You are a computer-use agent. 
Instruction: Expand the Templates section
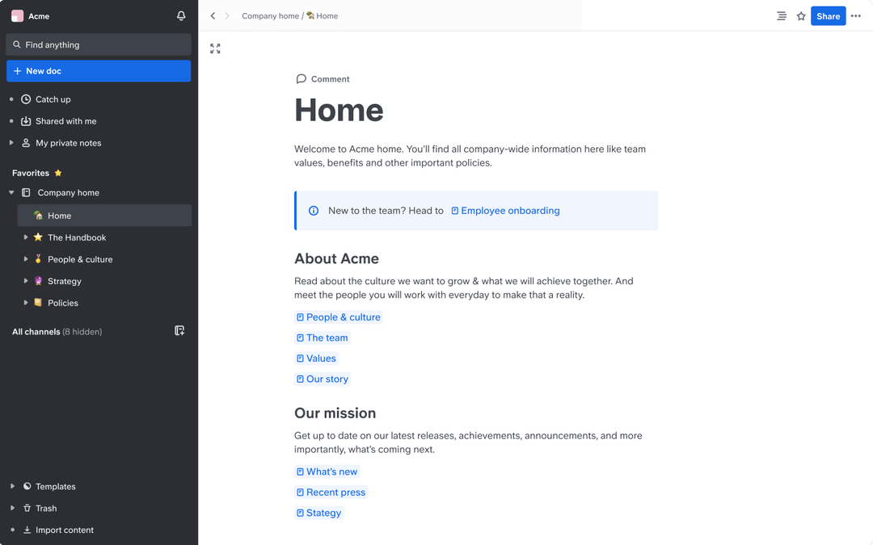click(x=11, y=486)
